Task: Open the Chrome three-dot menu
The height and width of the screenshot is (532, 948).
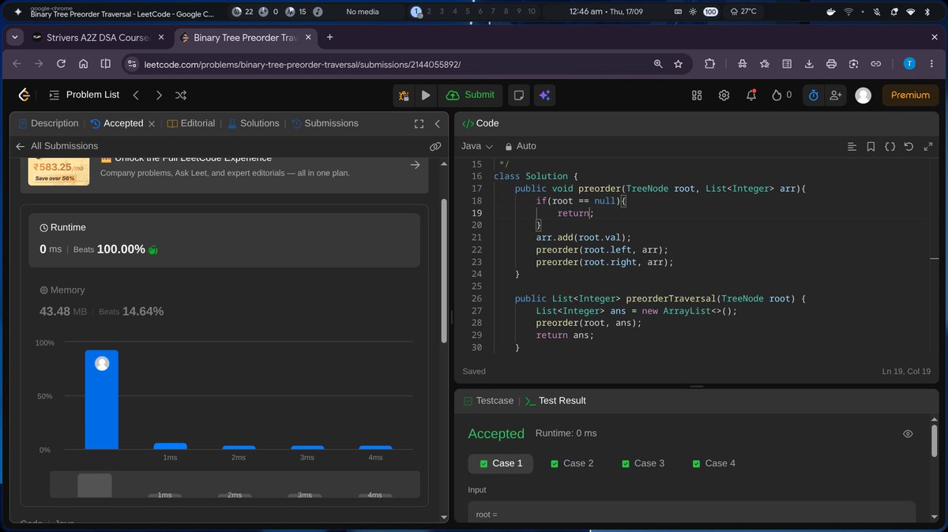Action: point(931,64)
